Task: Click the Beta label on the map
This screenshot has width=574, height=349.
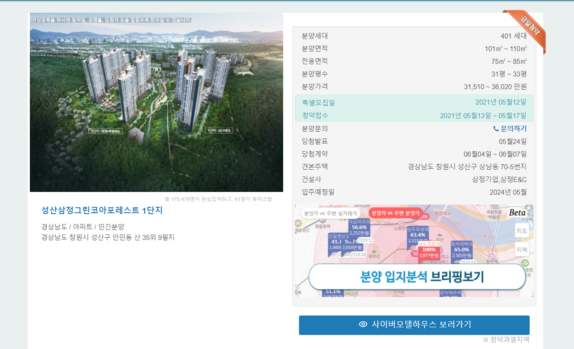Action: [x=517, y=212]
